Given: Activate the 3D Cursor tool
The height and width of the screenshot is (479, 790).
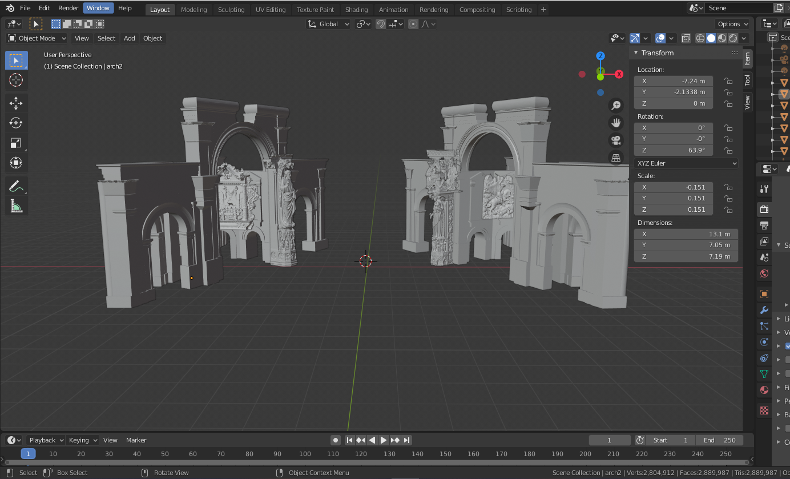Looking at the screenshot, I should click(x=16, y=80).
